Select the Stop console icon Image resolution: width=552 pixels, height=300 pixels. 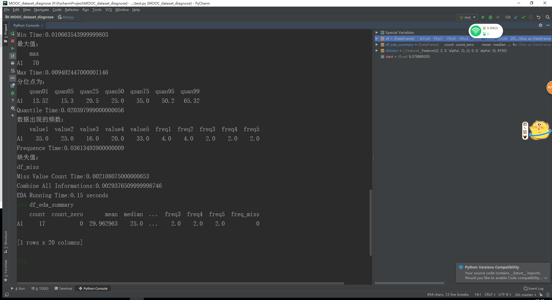12,41
